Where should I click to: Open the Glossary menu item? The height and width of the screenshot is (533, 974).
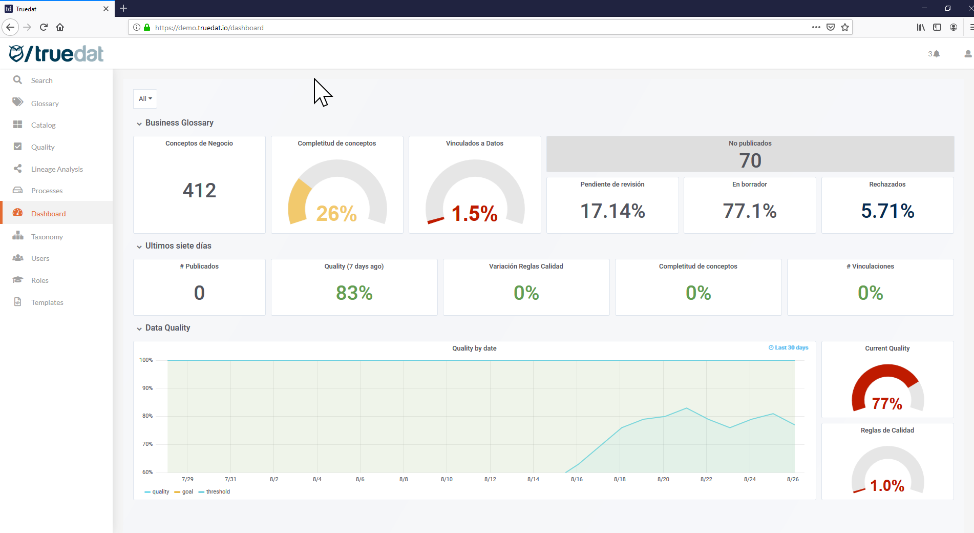click(45, 104)
